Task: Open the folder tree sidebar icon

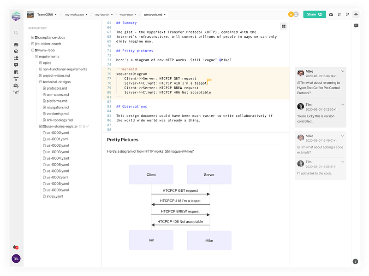Action: (x=16, y=58)
